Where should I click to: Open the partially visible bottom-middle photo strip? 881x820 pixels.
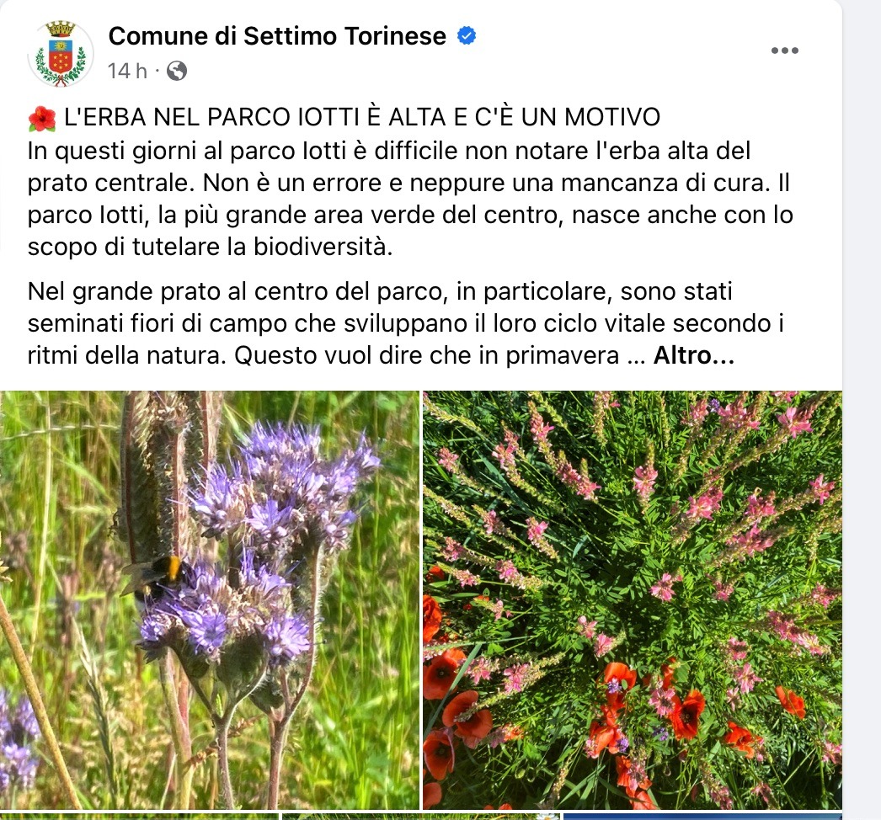pyautogui.click(x=421, y=816)
